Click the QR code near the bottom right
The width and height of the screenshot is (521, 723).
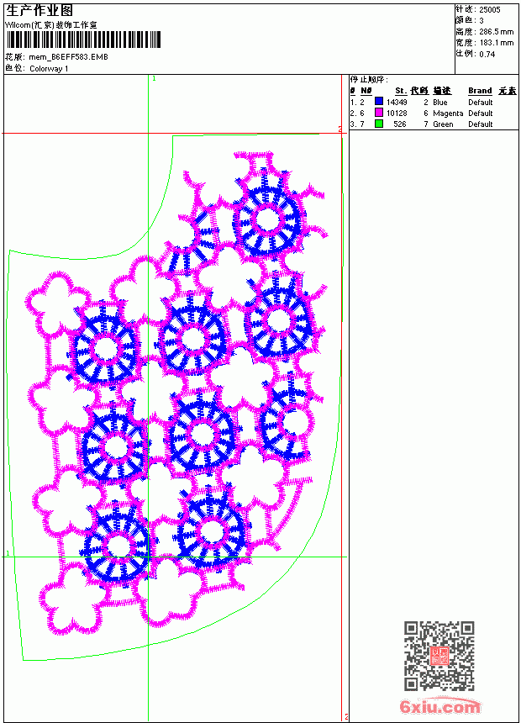[x=439, y=655]
